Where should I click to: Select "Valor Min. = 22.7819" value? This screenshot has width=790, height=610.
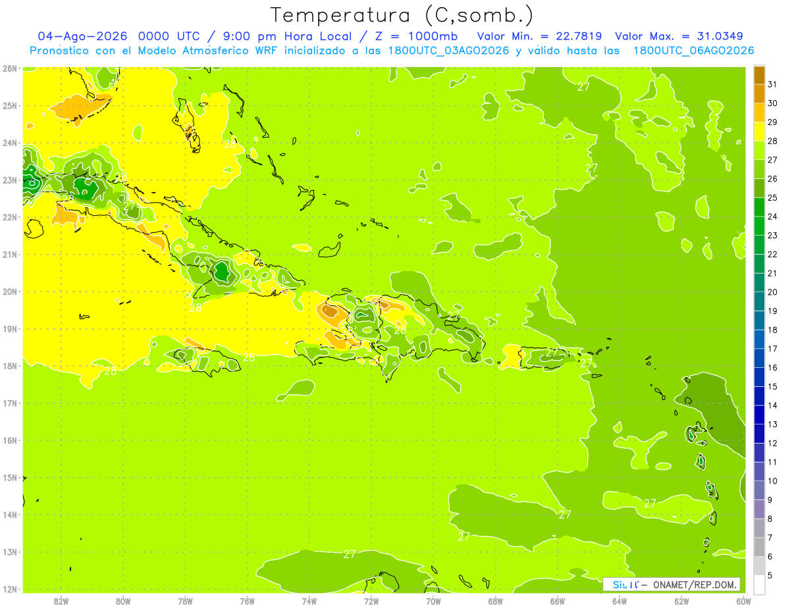click(540, 36)
